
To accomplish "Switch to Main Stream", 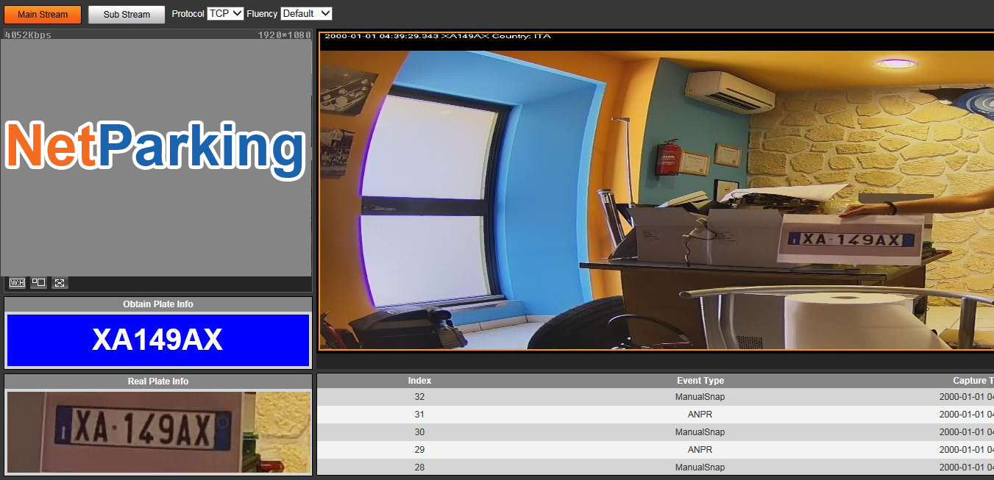I will [43, 14].
